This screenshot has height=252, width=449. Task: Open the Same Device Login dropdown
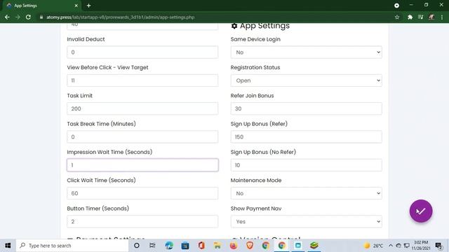click(x=306, y=52)
